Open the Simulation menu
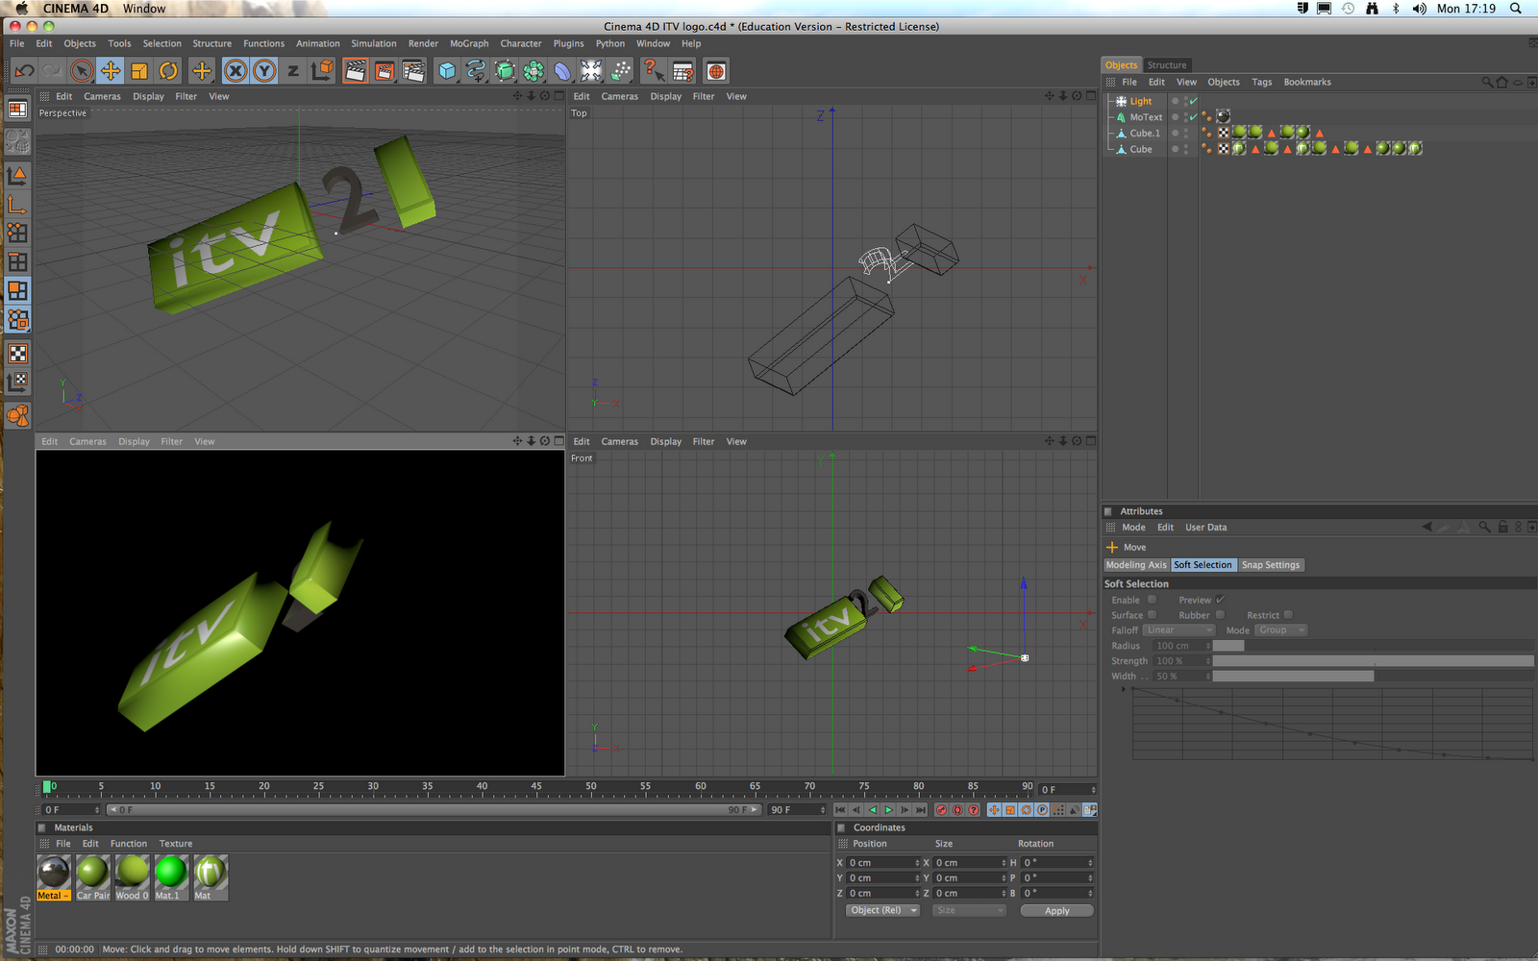Screen dimensions: 1538x961 click(x=374, y=43)
